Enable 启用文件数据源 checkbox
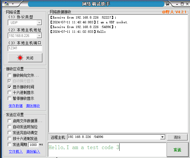Viewport: 190px width, 158px height. [x=9, y=121]
